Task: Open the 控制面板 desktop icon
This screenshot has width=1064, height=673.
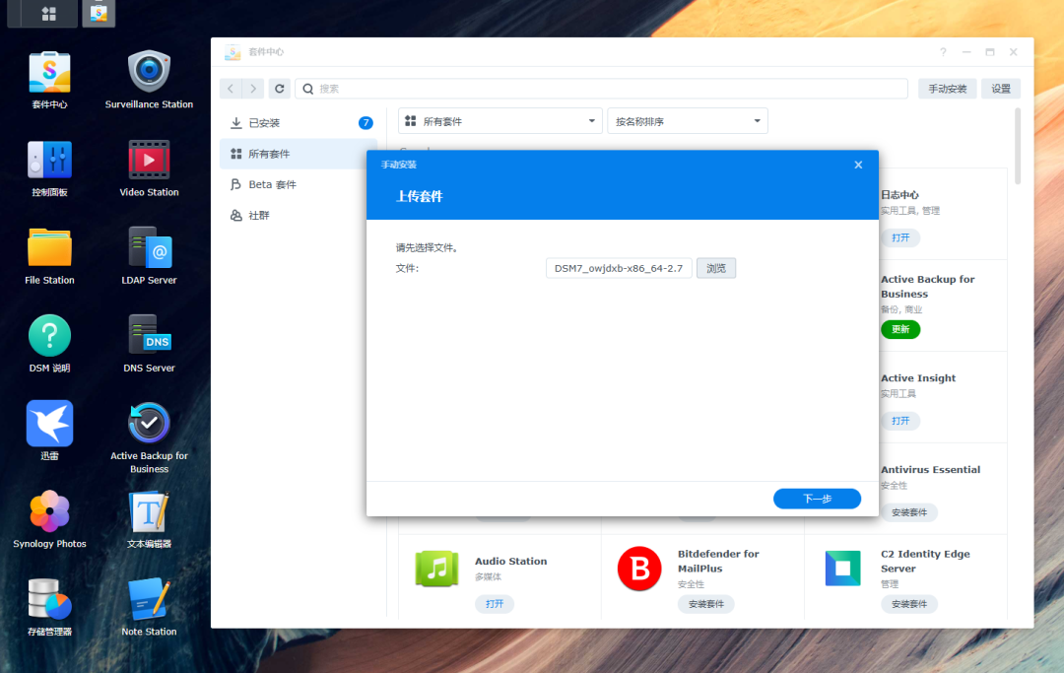Action: (x=49, y=160)
